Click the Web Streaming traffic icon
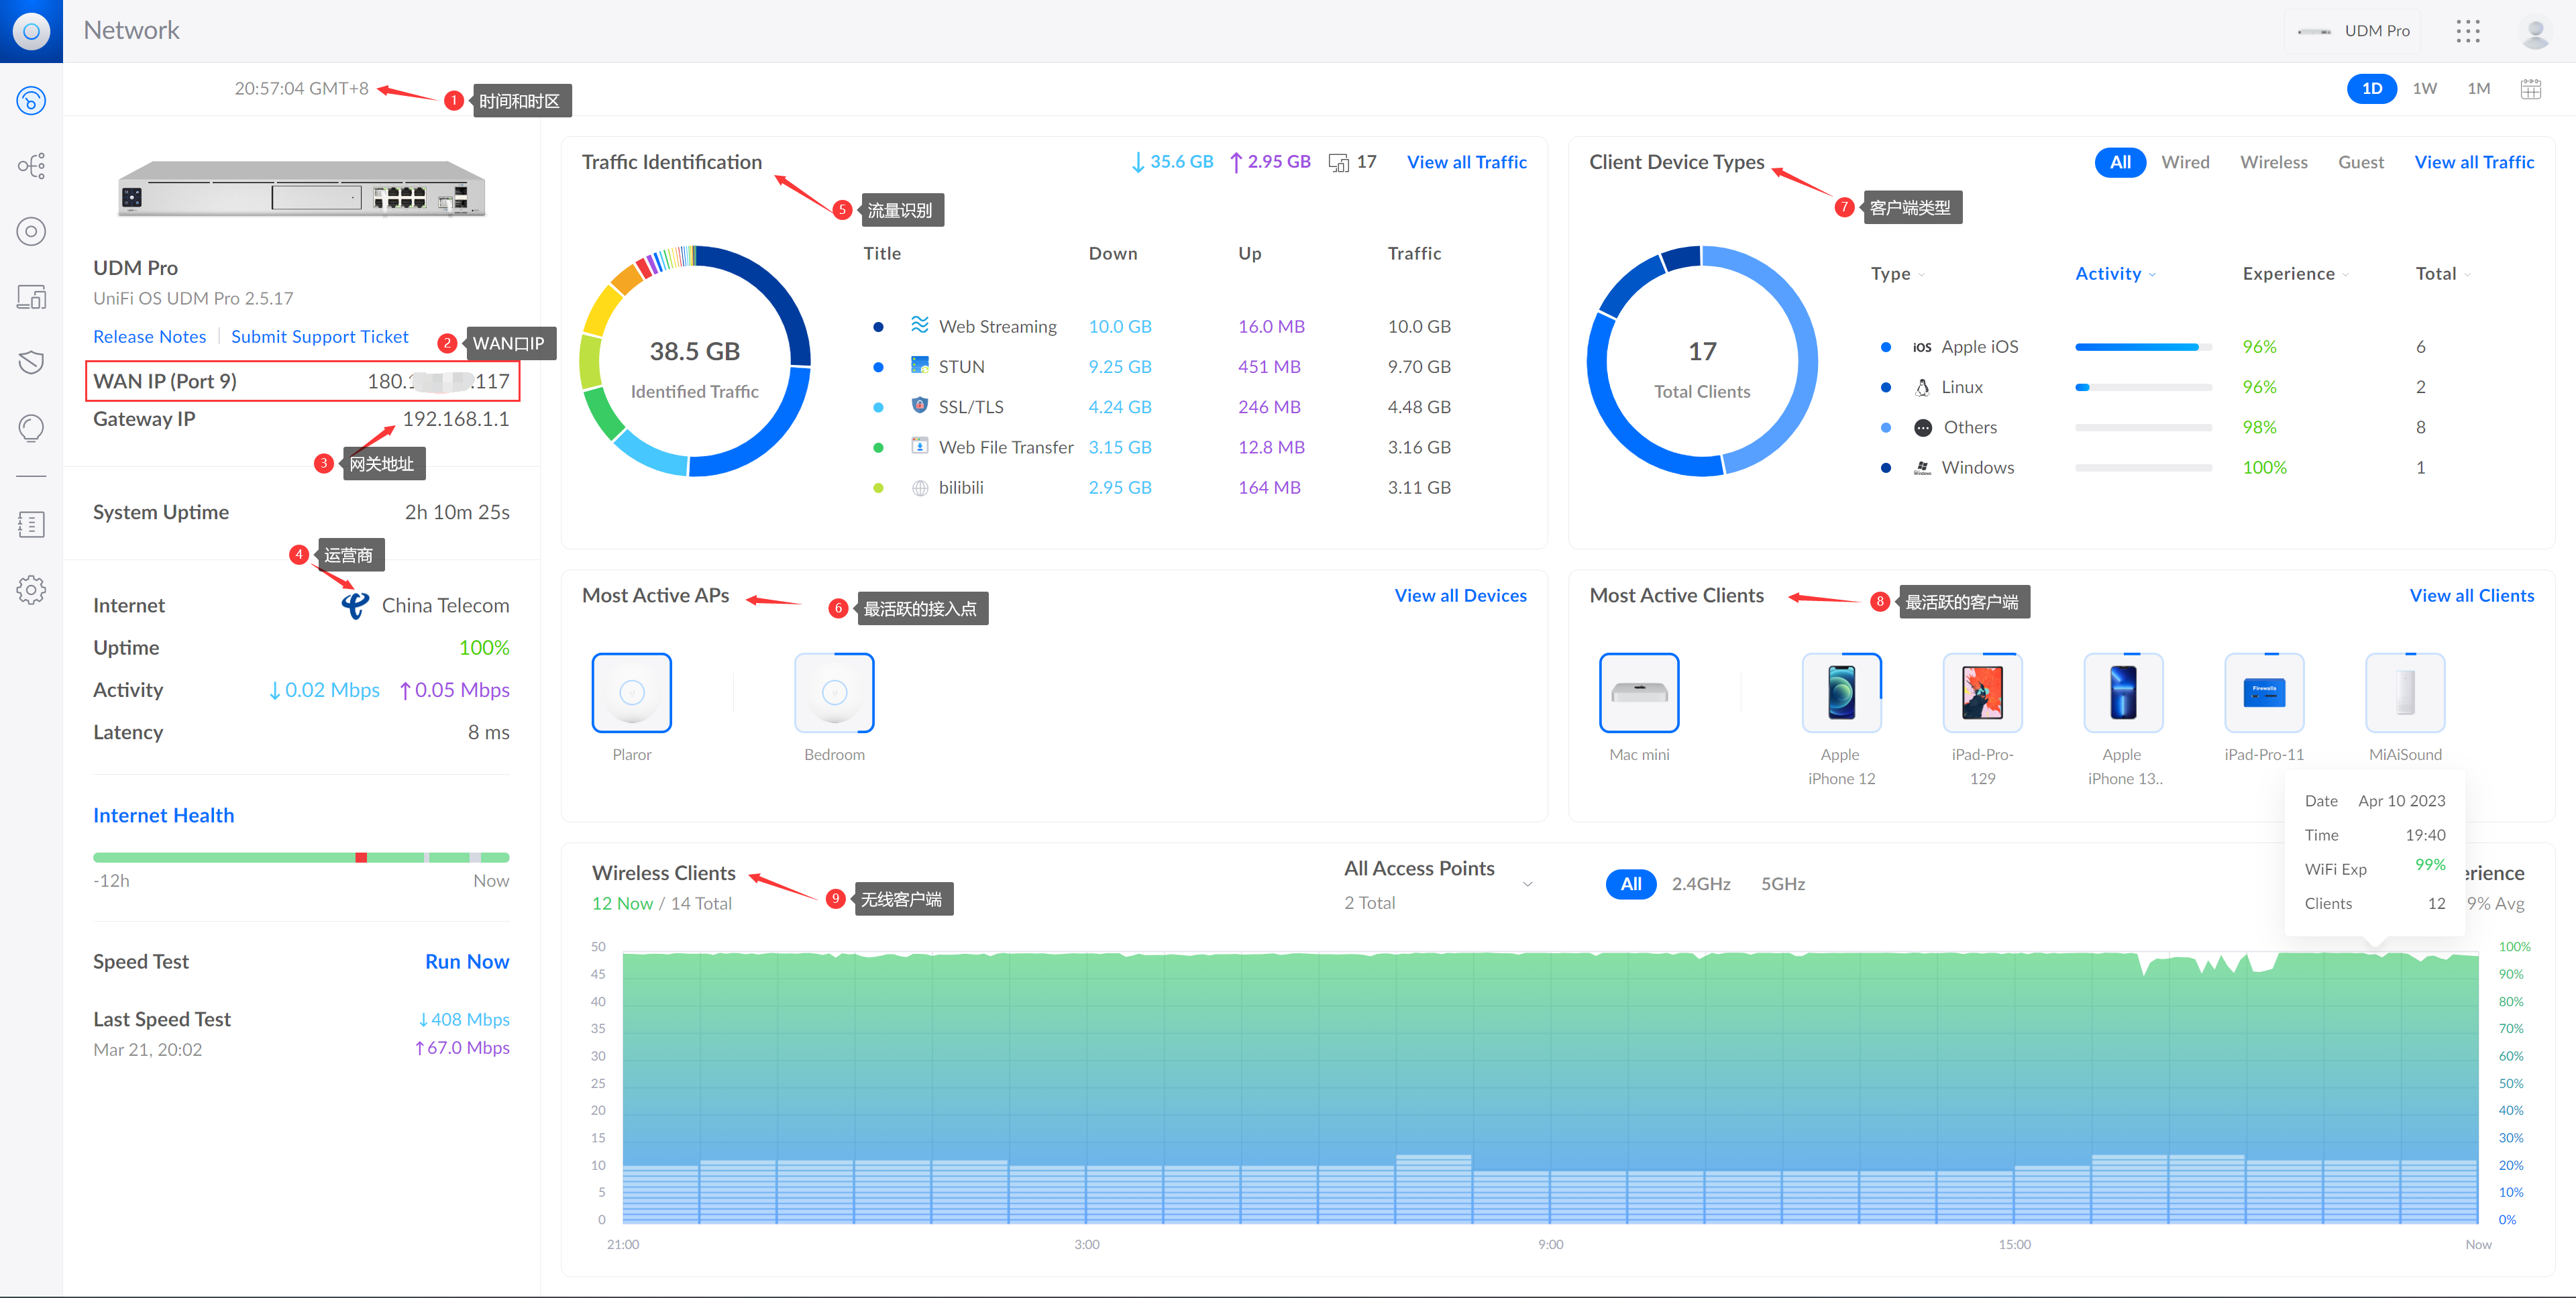Screen dimensions: 2576x1298 pos(919,325)
